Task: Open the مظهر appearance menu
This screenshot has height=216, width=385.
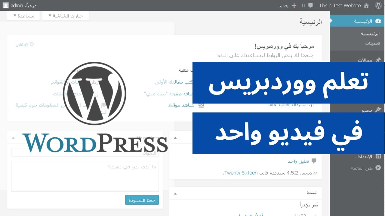Action: pos(367,110)
